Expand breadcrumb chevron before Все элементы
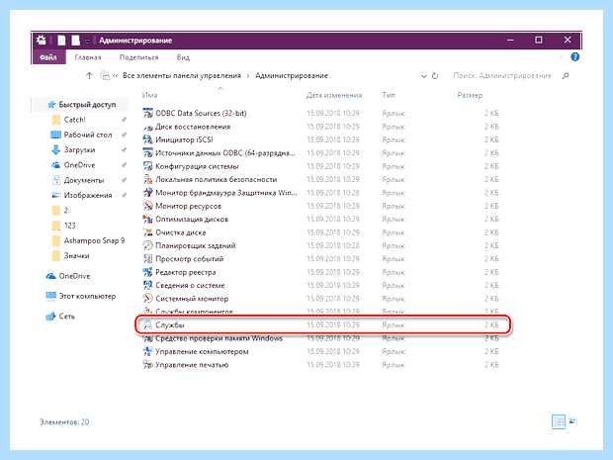Viewport: 613px width, 460px height. (116, 76)
